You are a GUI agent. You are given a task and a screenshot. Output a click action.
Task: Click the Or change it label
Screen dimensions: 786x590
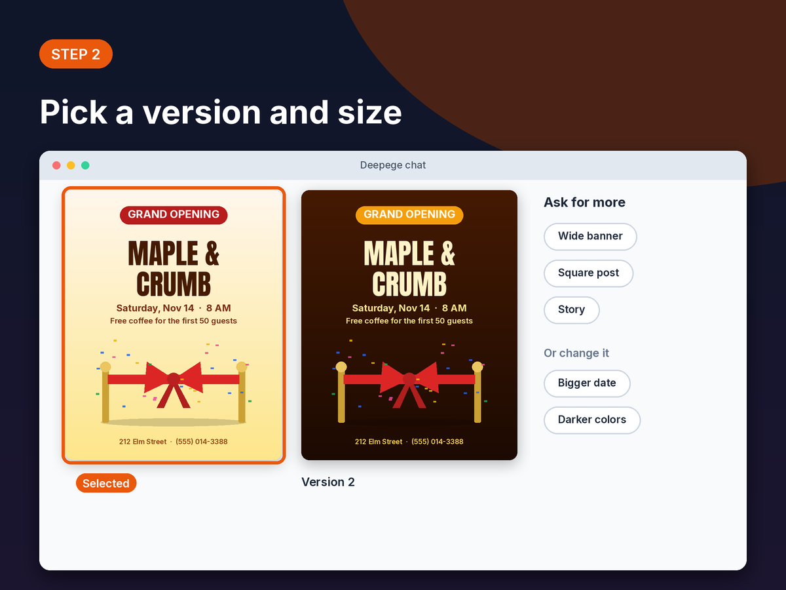(576, 353)
